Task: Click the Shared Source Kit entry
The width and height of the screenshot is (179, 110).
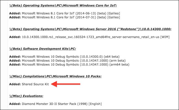Action: pyautogui.click(x=36, y=84)
